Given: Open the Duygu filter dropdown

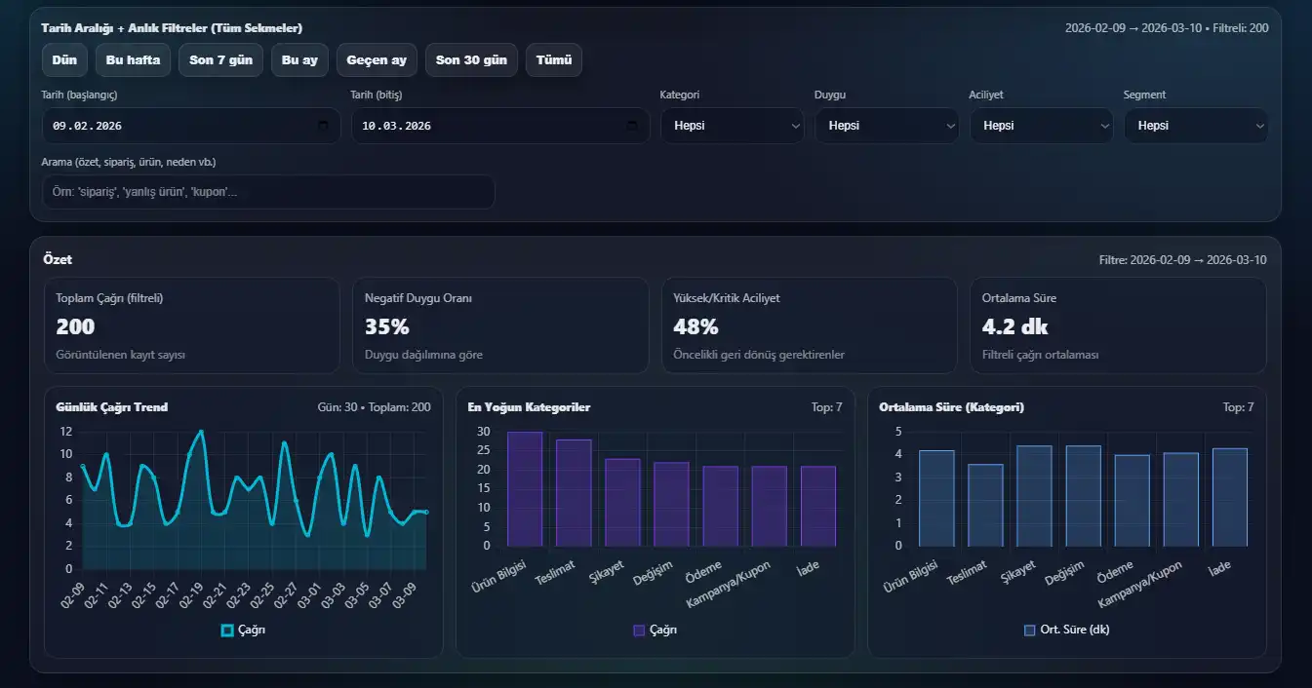Looking at the screenshot, I should tap(886, 126).
